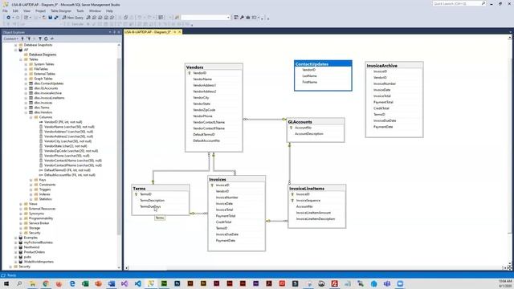
Task: Select dbo.InvoiceArchive in the tree
Action: coord(48,93)
